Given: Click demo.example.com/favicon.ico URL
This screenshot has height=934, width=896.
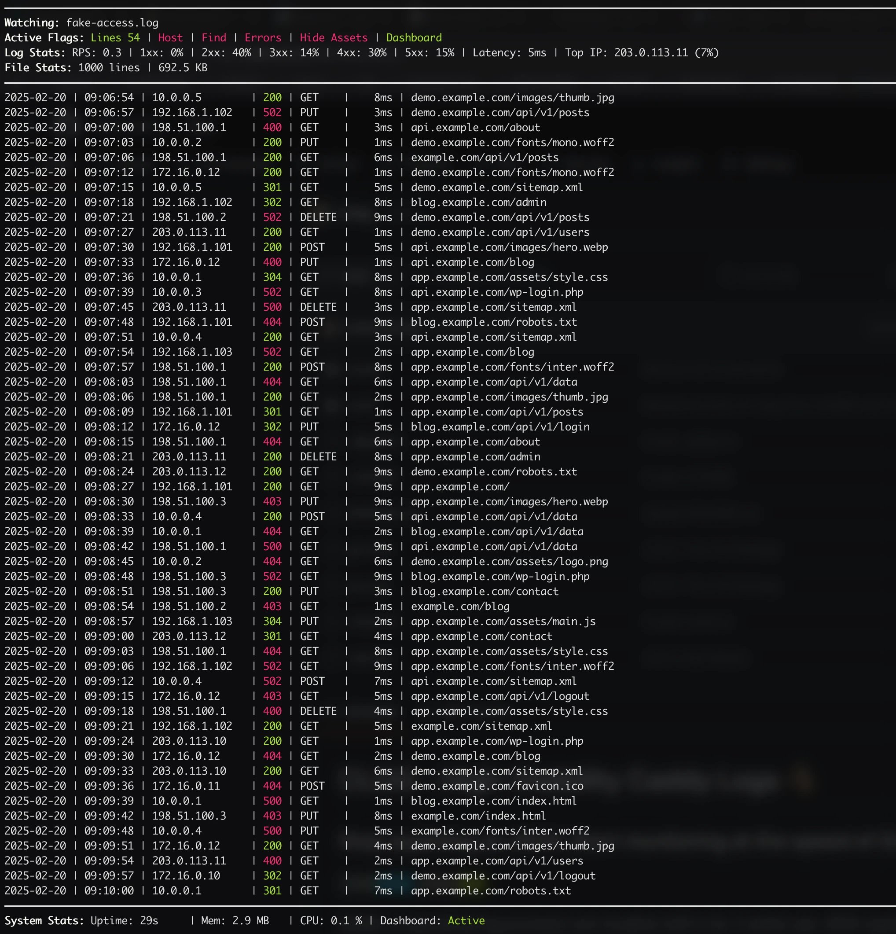Looking at the screenshot, I should (497, 786).
